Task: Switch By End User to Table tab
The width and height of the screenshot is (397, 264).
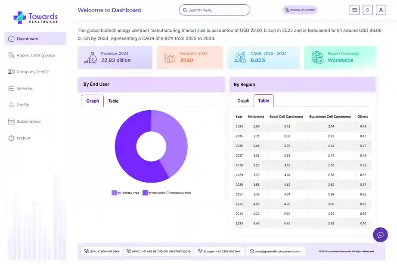Action: [113, 101]
